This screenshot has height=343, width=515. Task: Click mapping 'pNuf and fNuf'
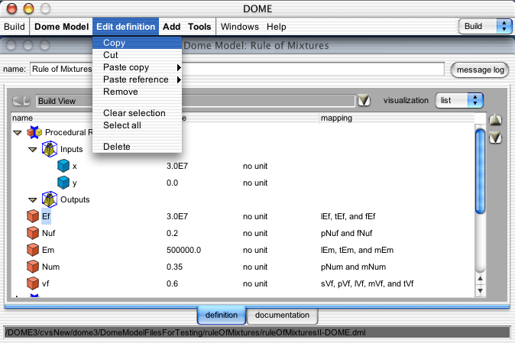click(346, 233)
